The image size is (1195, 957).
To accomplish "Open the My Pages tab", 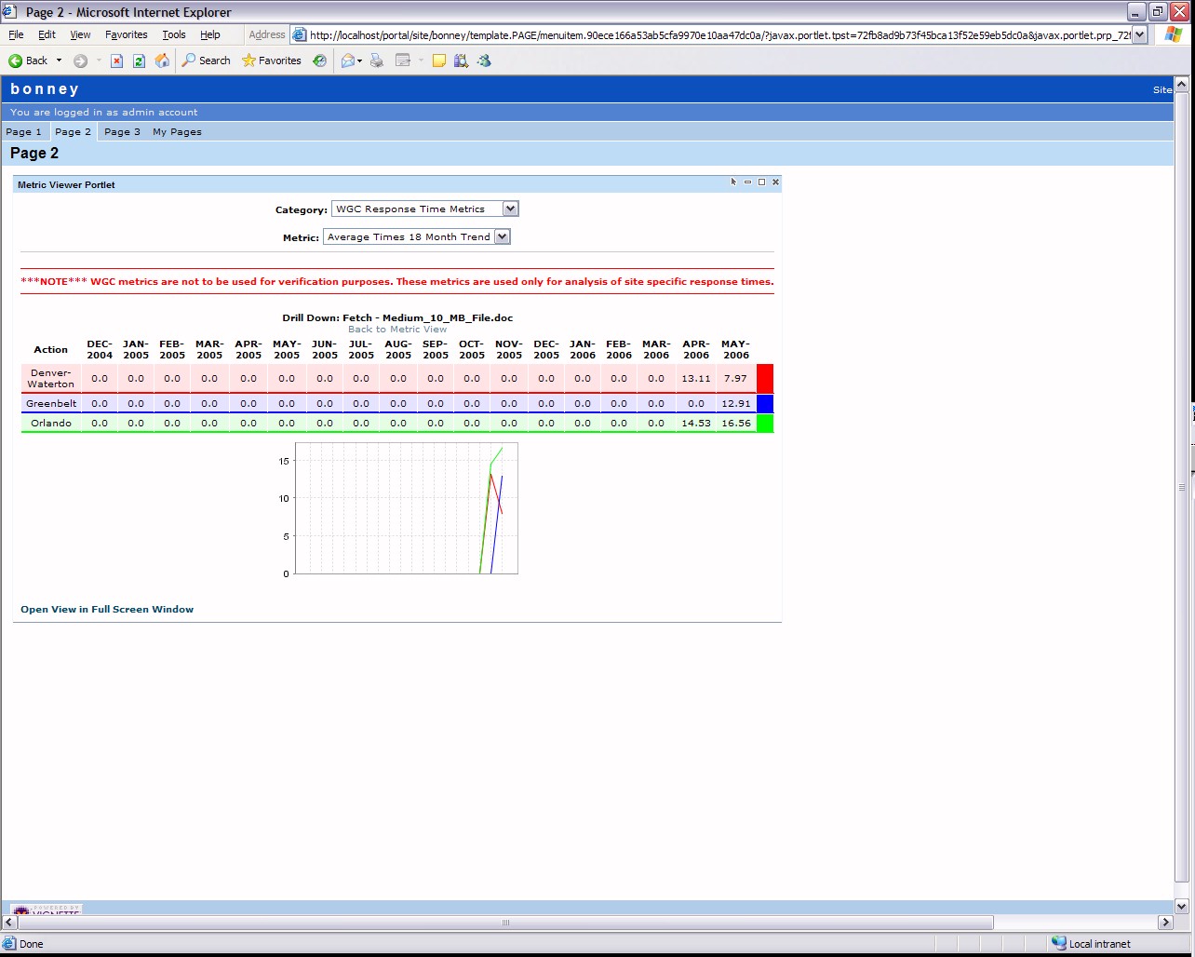I will coord(177,132).
